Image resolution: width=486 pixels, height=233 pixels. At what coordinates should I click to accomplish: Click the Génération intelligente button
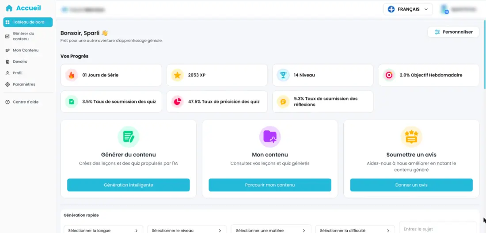[128, 185]
